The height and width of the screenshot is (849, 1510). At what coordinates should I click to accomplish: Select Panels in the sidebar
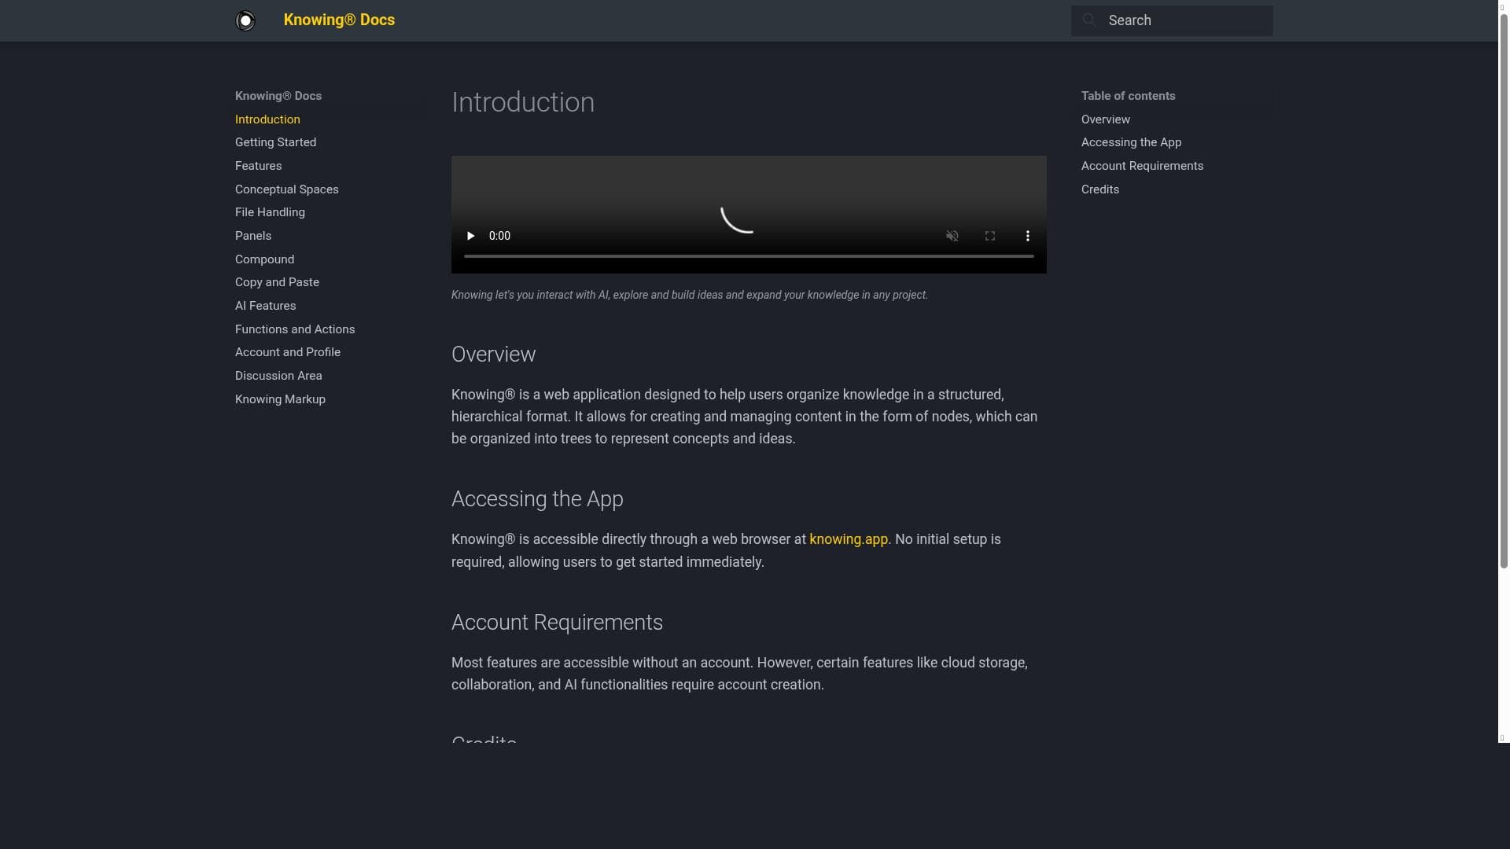[253, 236]
